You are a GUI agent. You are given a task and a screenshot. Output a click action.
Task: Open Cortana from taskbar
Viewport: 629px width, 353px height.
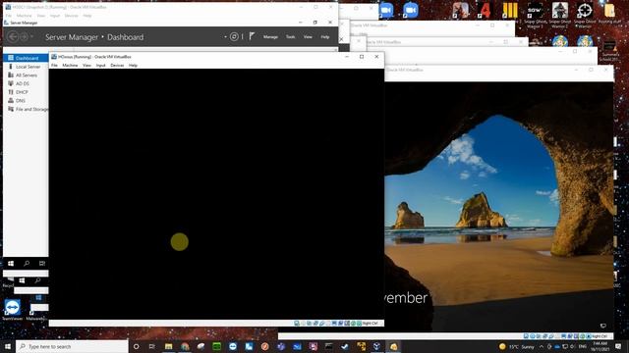pyautogui.click(x=136, y=346)
